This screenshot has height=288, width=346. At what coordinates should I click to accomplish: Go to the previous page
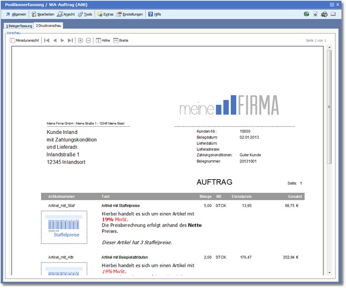coord(55,40)
